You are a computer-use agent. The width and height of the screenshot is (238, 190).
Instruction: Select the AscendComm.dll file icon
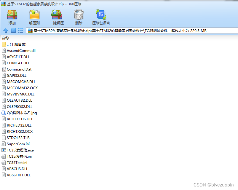coord(4,50)
